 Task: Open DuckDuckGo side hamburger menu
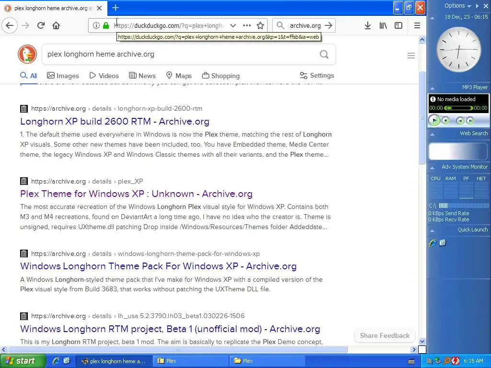tap(411, 56)
